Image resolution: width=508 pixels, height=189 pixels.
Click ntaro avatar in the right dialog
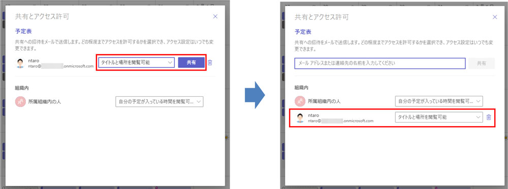pyautogui.click(x=300, y=118)
